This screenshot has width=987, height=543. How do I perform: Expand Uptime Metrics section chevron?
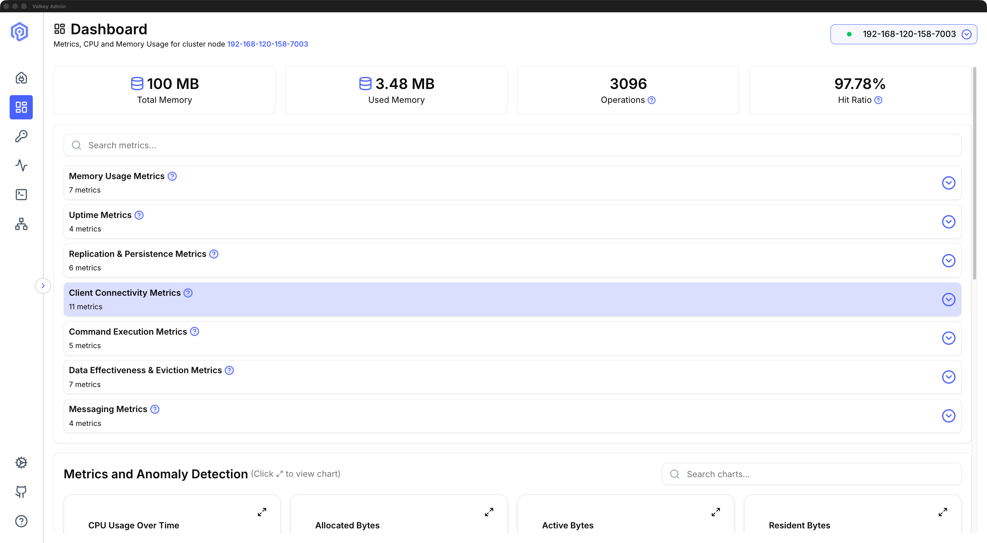[948, 222]
